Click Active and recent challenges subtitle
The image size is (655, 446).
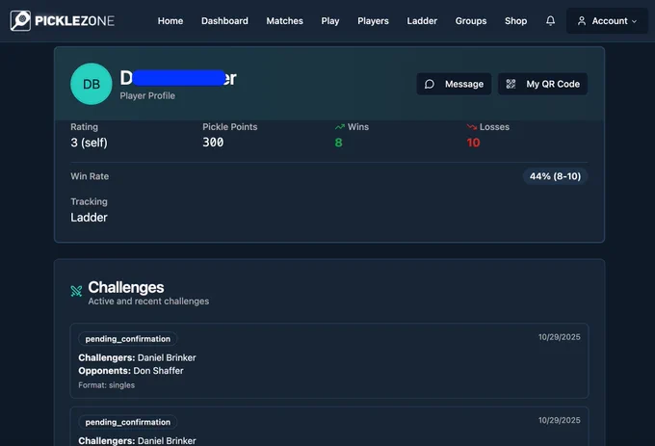click(x=148, y=302)
